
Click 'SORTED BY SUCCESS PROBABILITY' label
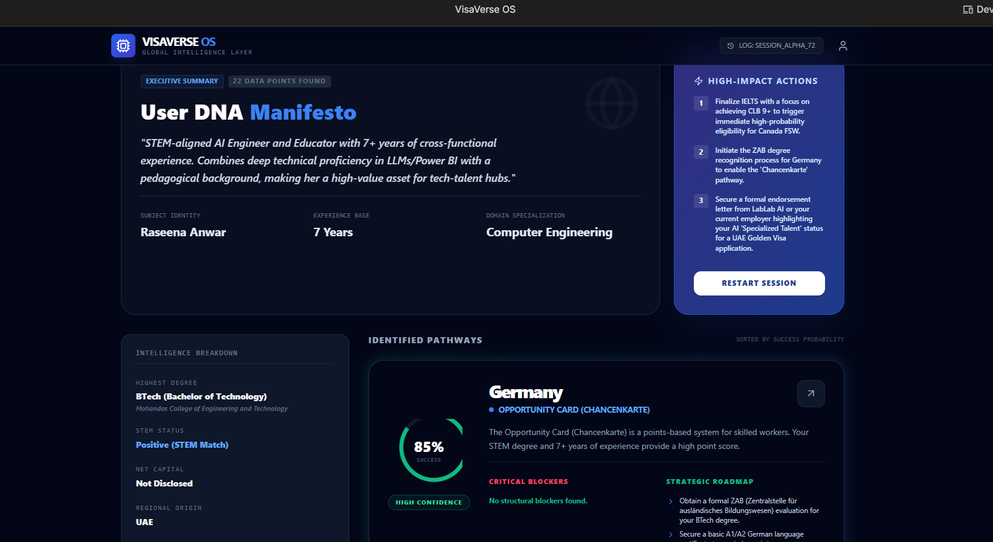click(x=790, y=340)
